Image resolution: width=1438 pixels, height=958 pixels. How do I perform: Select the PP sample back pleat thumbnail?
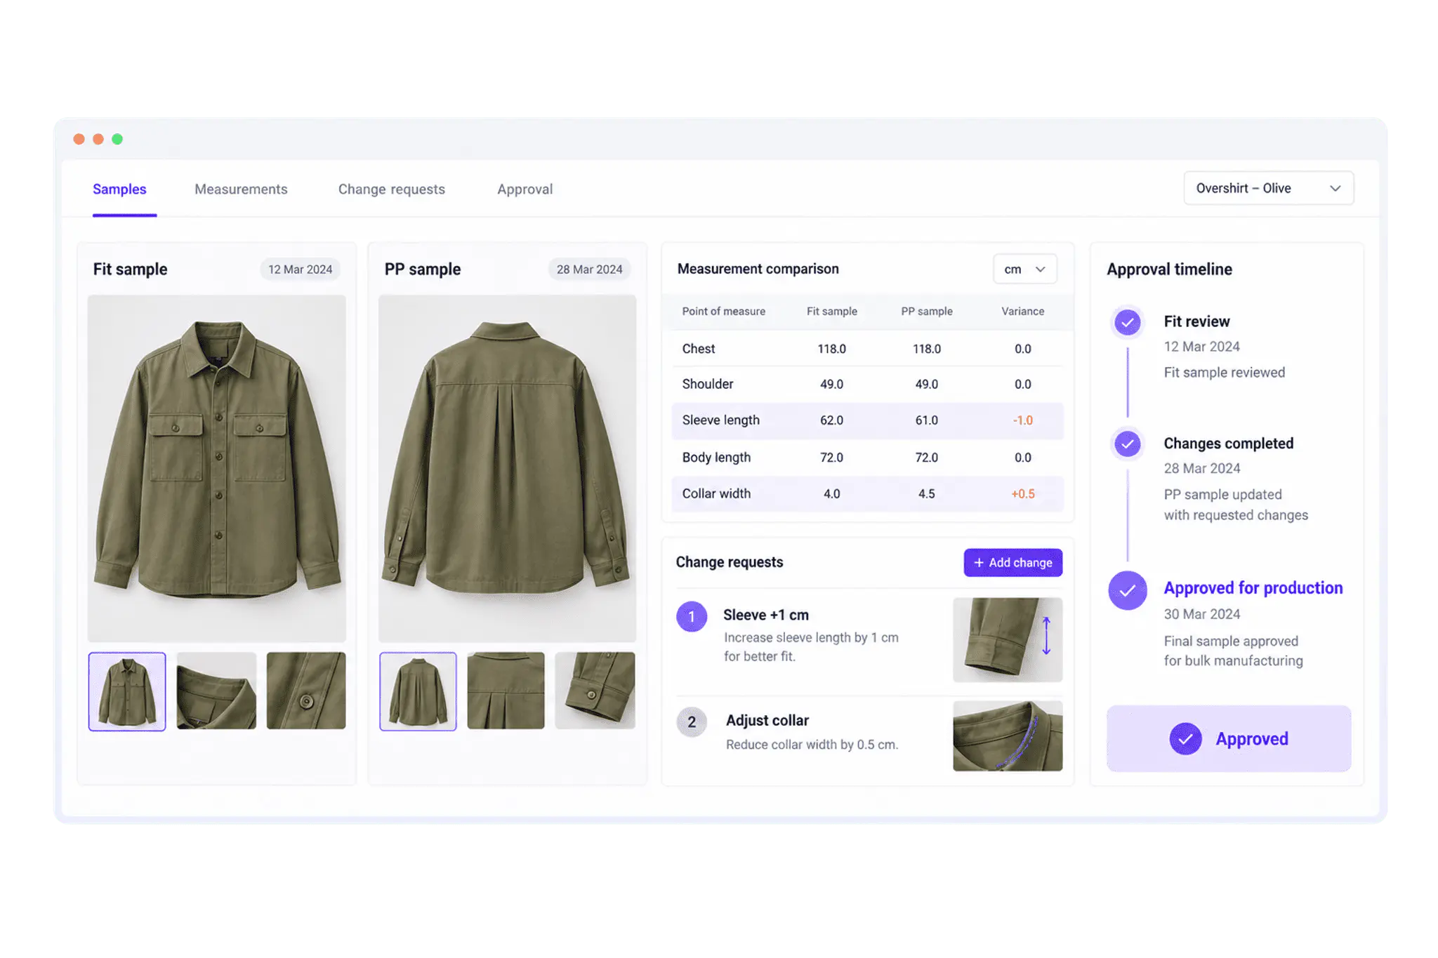click(506, 691)
